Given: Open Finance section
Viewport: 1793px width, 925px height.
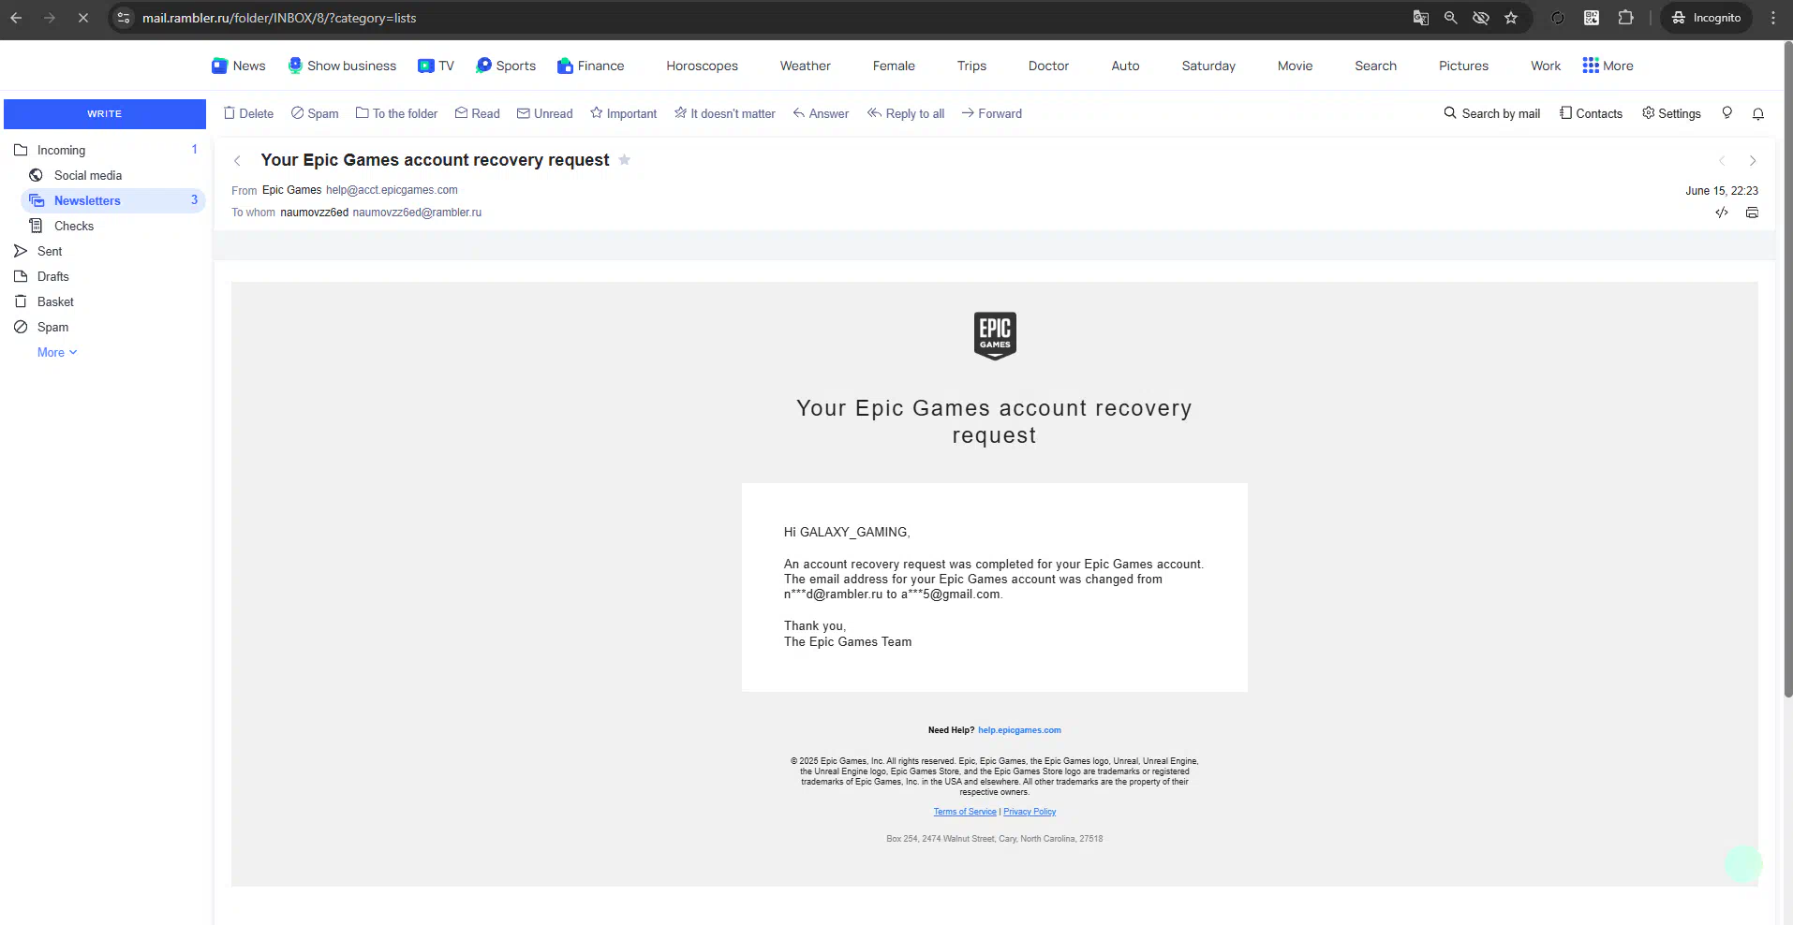Looking at the screenshot, I should click(x=590, y=66).
